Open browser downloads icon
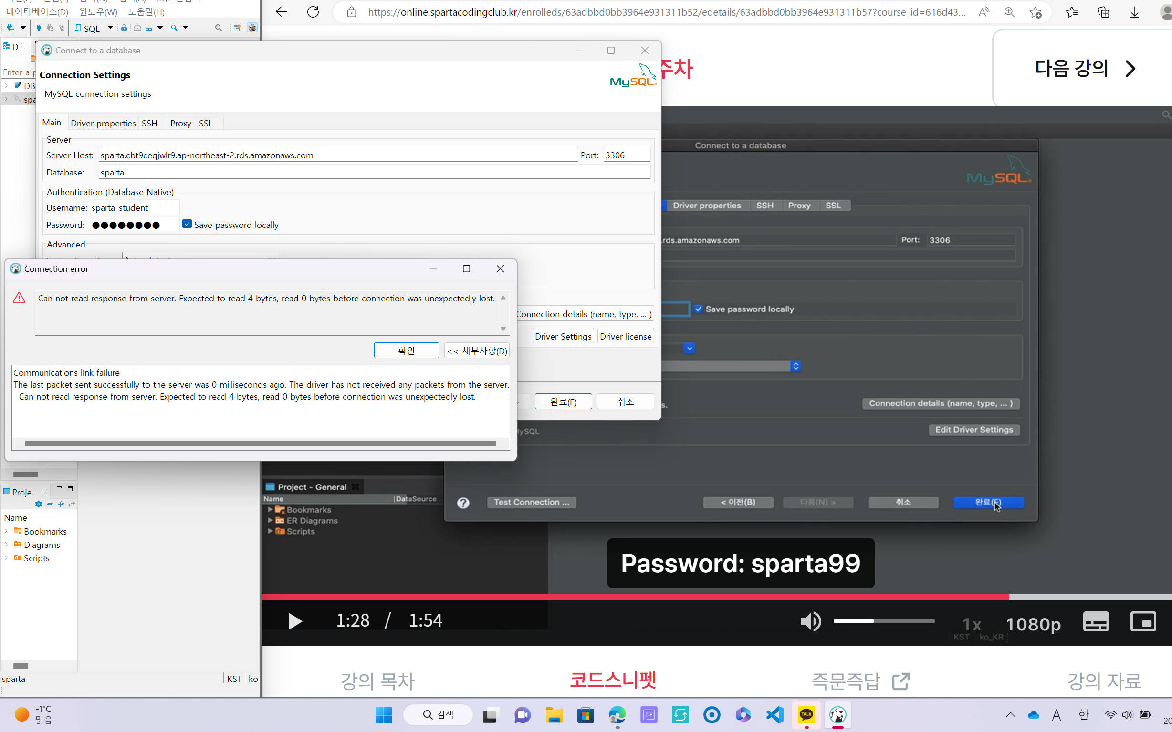The image size is (1172, 732). (1135, 12)
